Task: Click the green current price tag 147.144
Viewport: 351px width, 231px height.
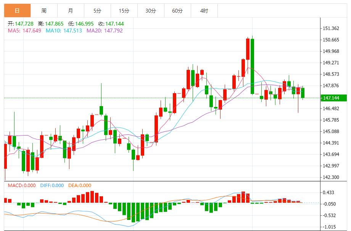Action: tap(333, 98)
